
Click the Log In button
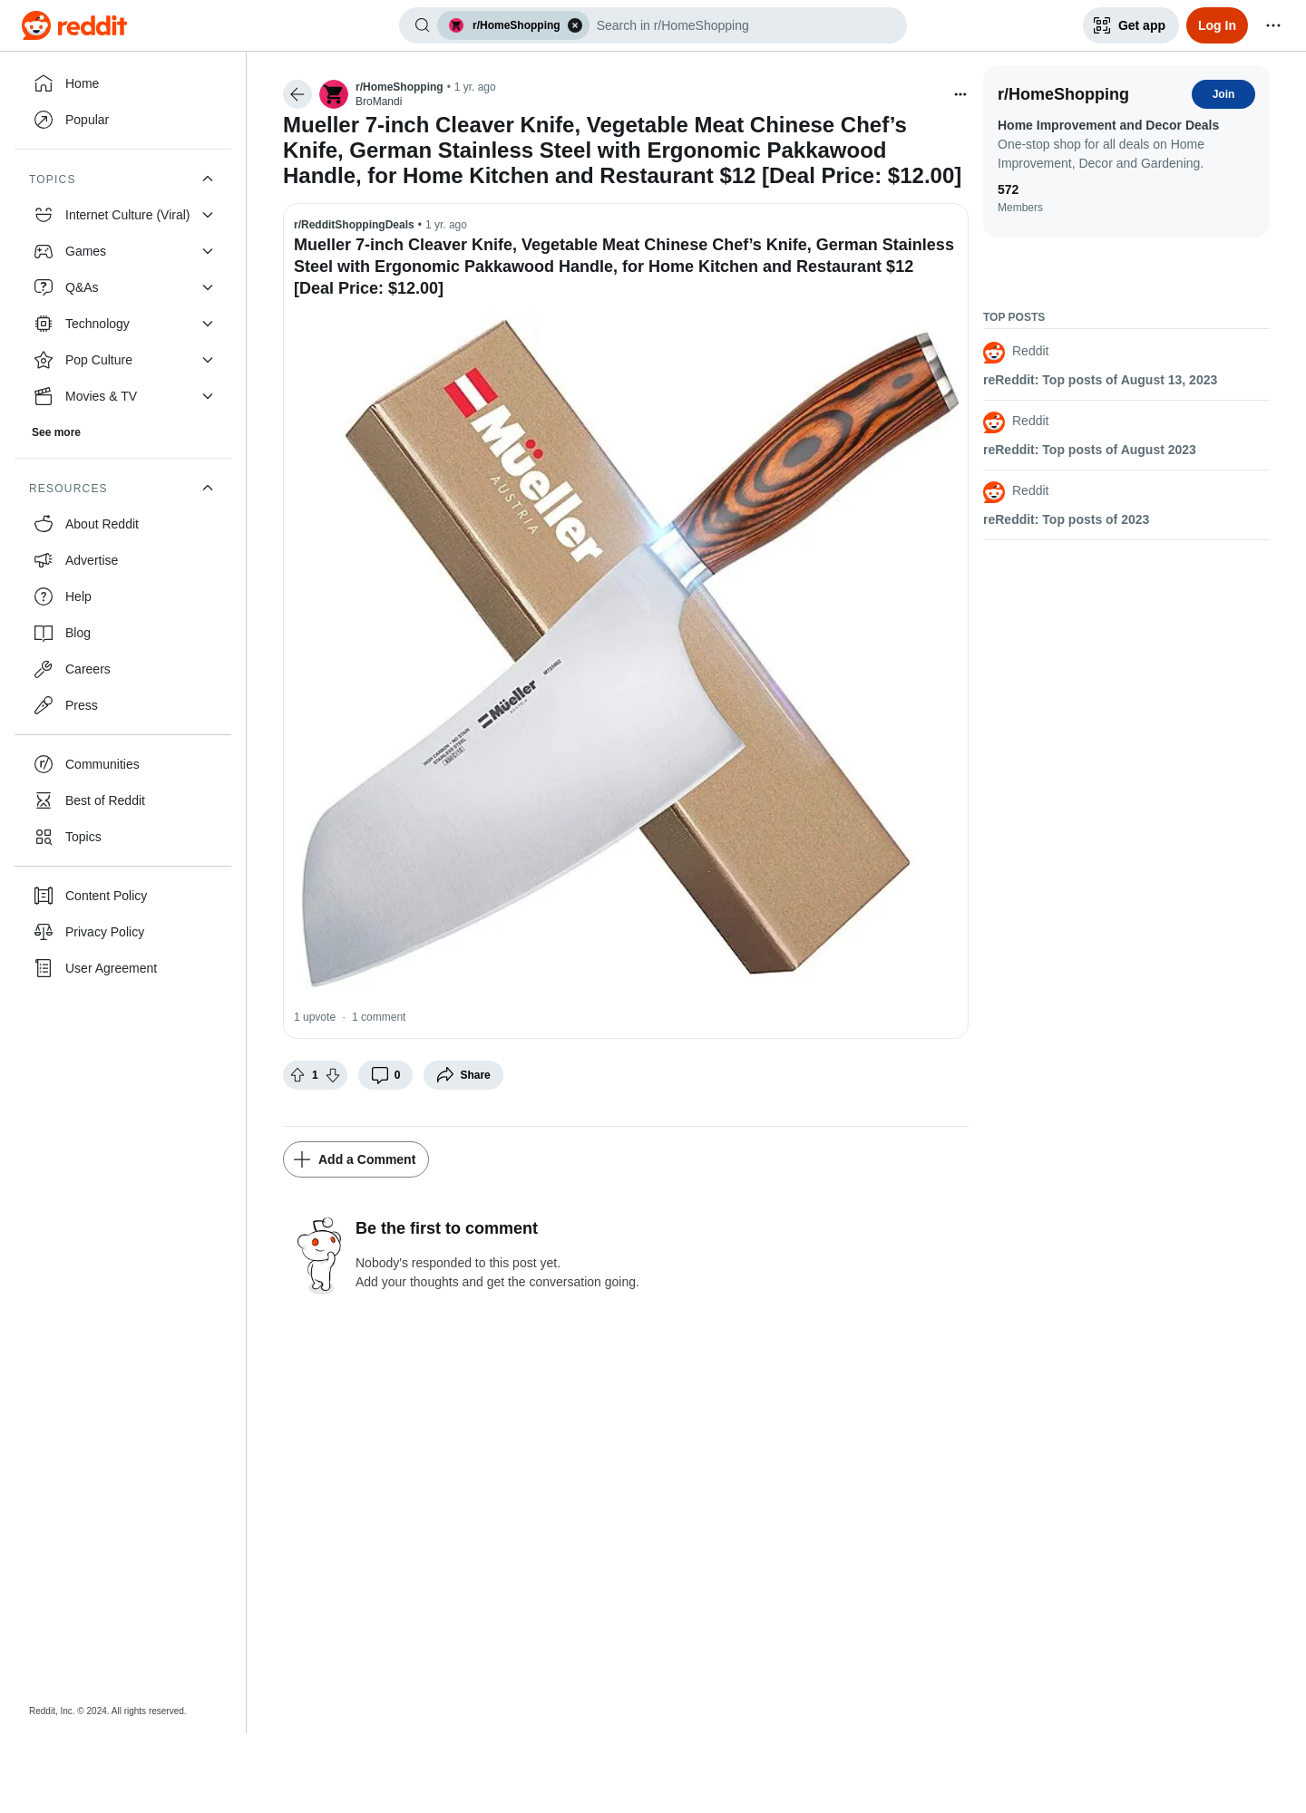tap(1216, 25)
